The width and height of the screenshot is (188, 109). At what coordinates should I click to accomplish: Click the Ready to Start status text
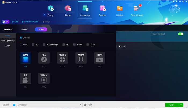(158, 34)
